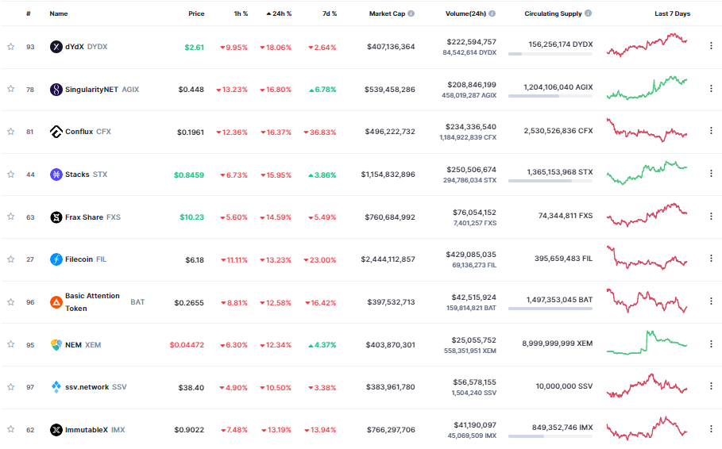Click the Basic Attention Token logo
This screenshot has height=449, width=722.
[x=56, y=302]
